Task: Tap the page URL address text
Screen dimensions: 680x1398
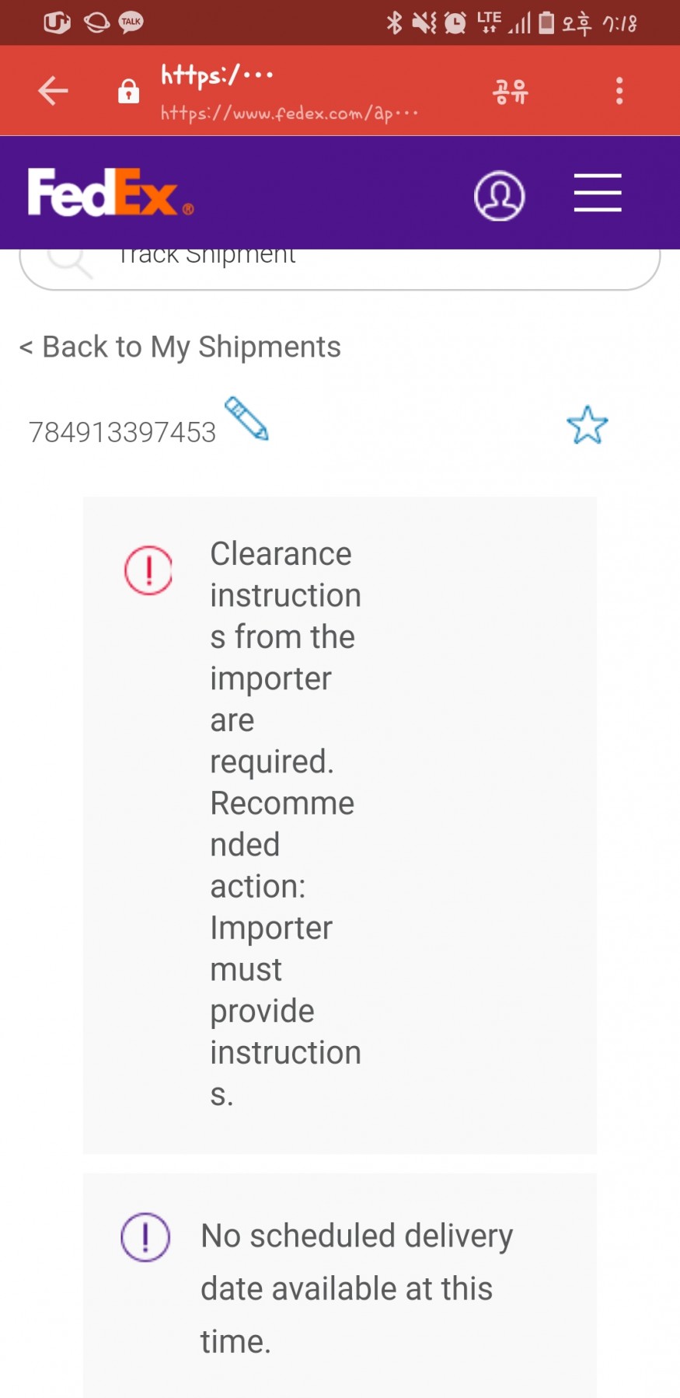Action: click(289, 113)
